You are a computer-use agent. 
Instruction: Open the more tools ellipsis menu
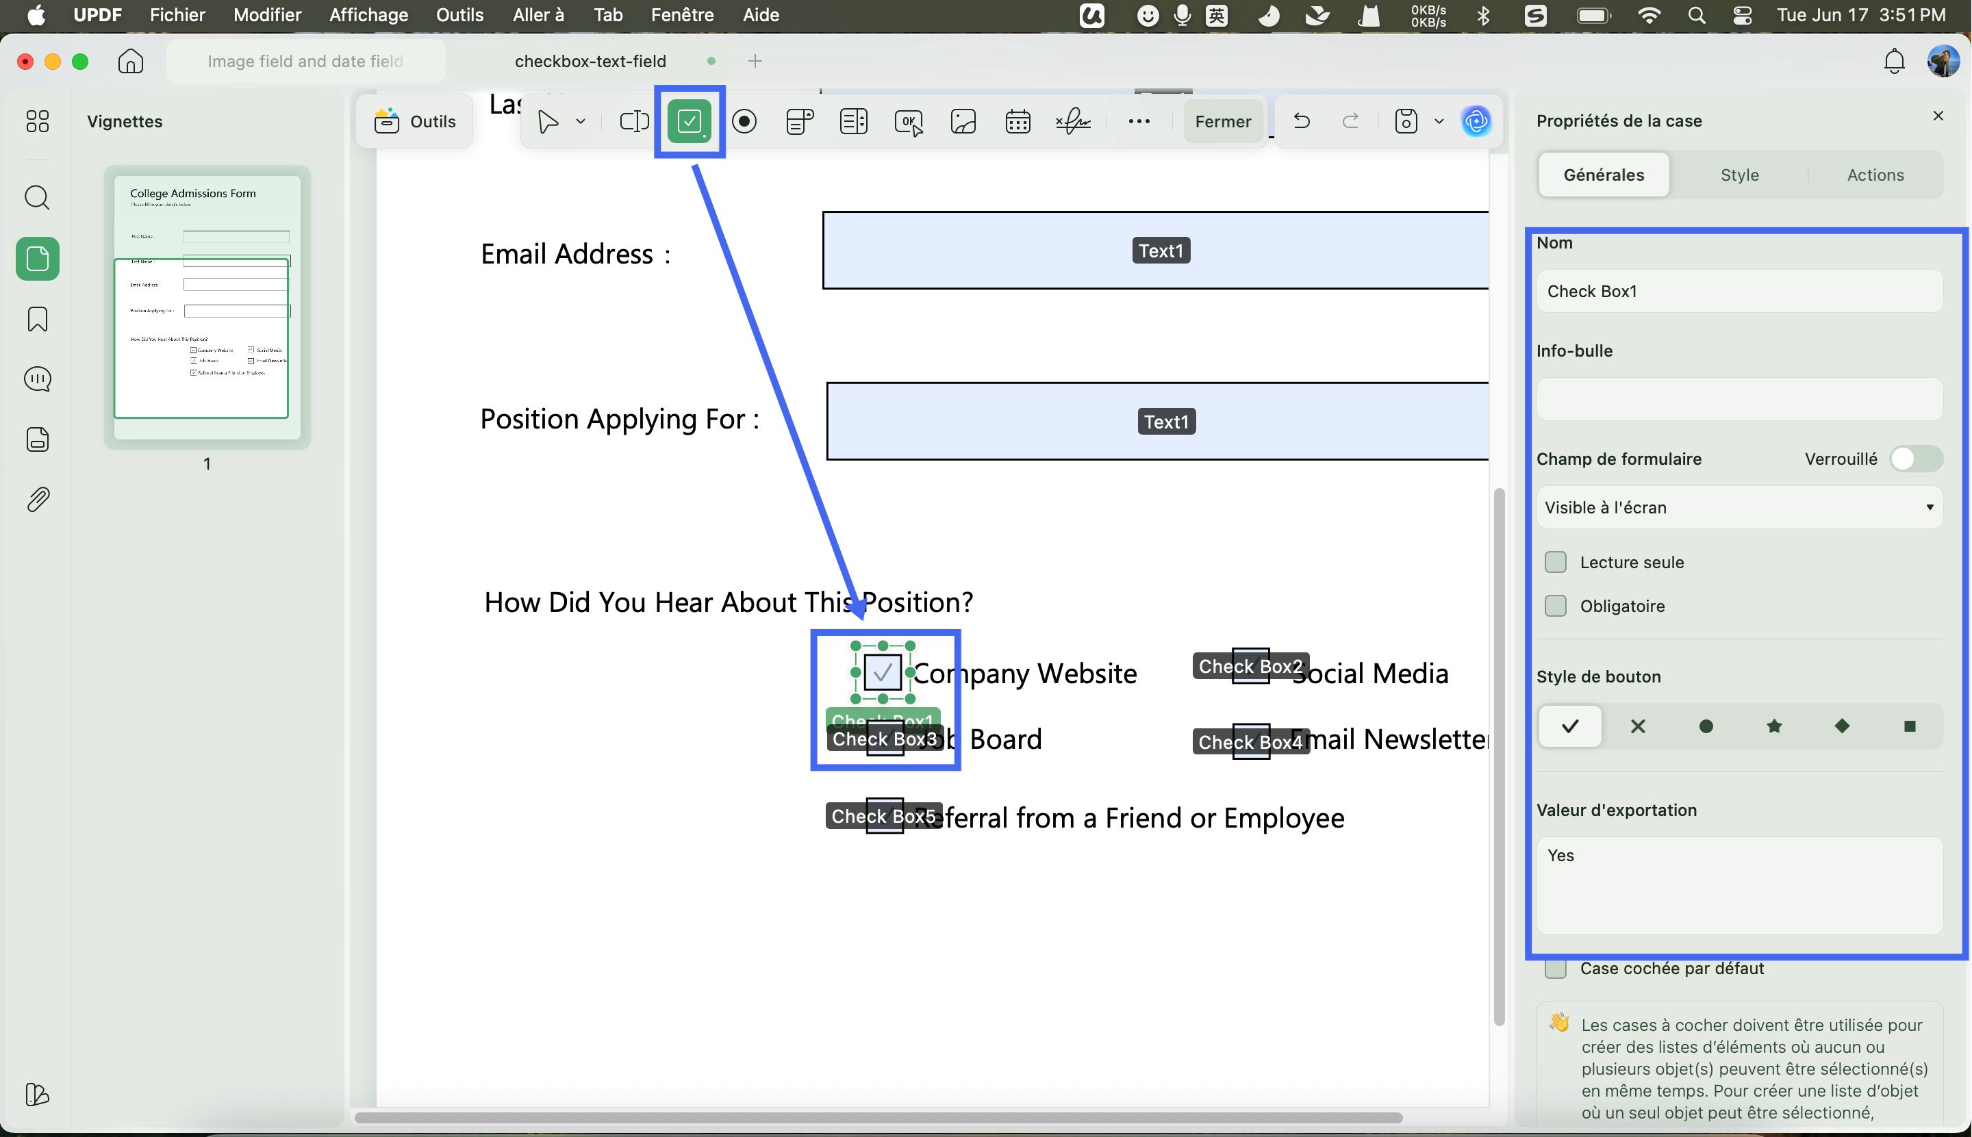point(1139,121)
